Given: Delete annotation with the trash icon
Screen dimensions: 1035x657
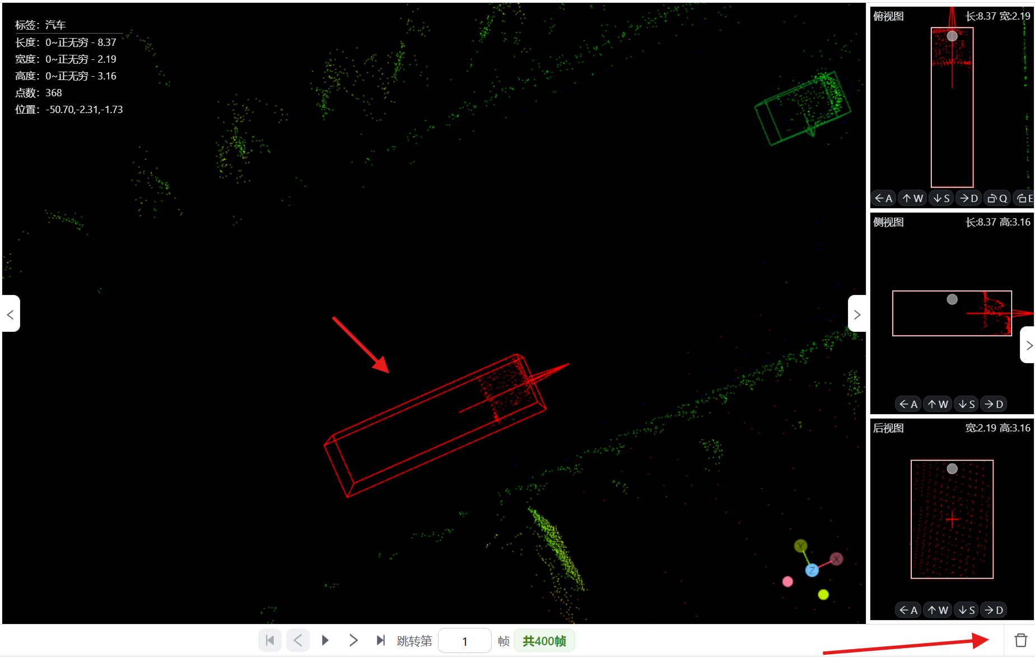Looking at the screenshot, I should coord(1021,640).
